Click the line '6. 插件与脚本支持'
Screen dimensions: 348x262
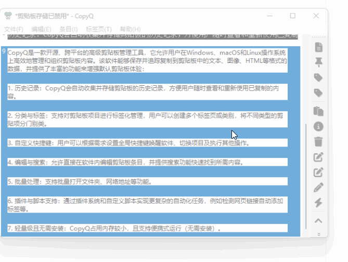point(147,205)
